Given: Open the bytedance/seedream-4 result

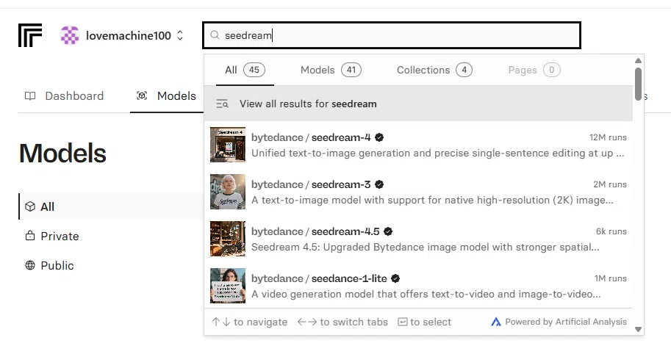Looking at the screenshot, I should (x=418, y=145).
